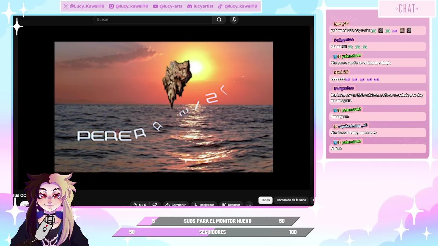
Task: Select the Contenido de la serie chip
Action: [291, 200]
